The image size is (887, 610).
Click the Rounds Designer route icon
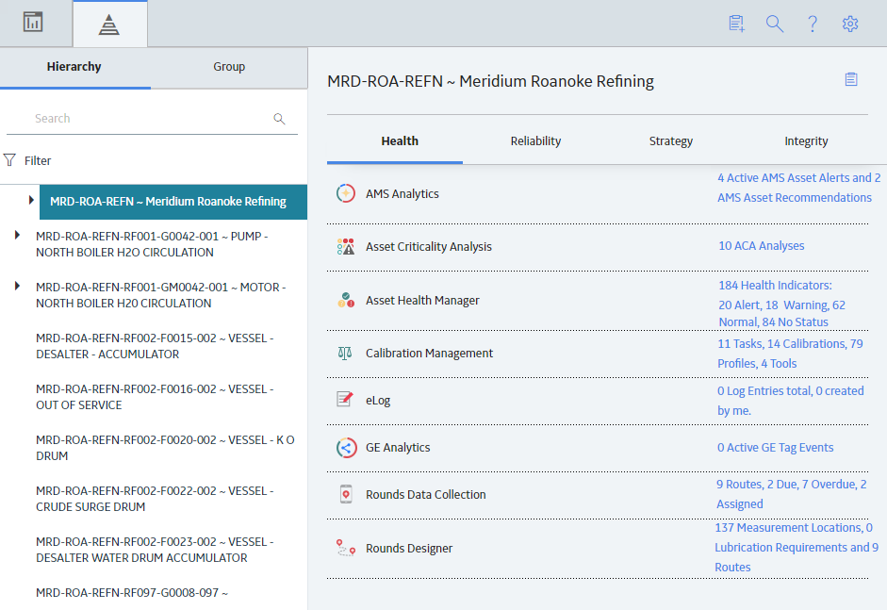pos(346,548)
